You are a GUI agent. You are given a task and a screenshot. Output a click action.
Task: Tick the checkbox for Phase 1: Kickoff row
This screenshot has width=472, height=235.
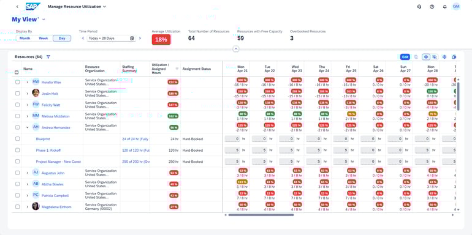[x=17, y=150]
